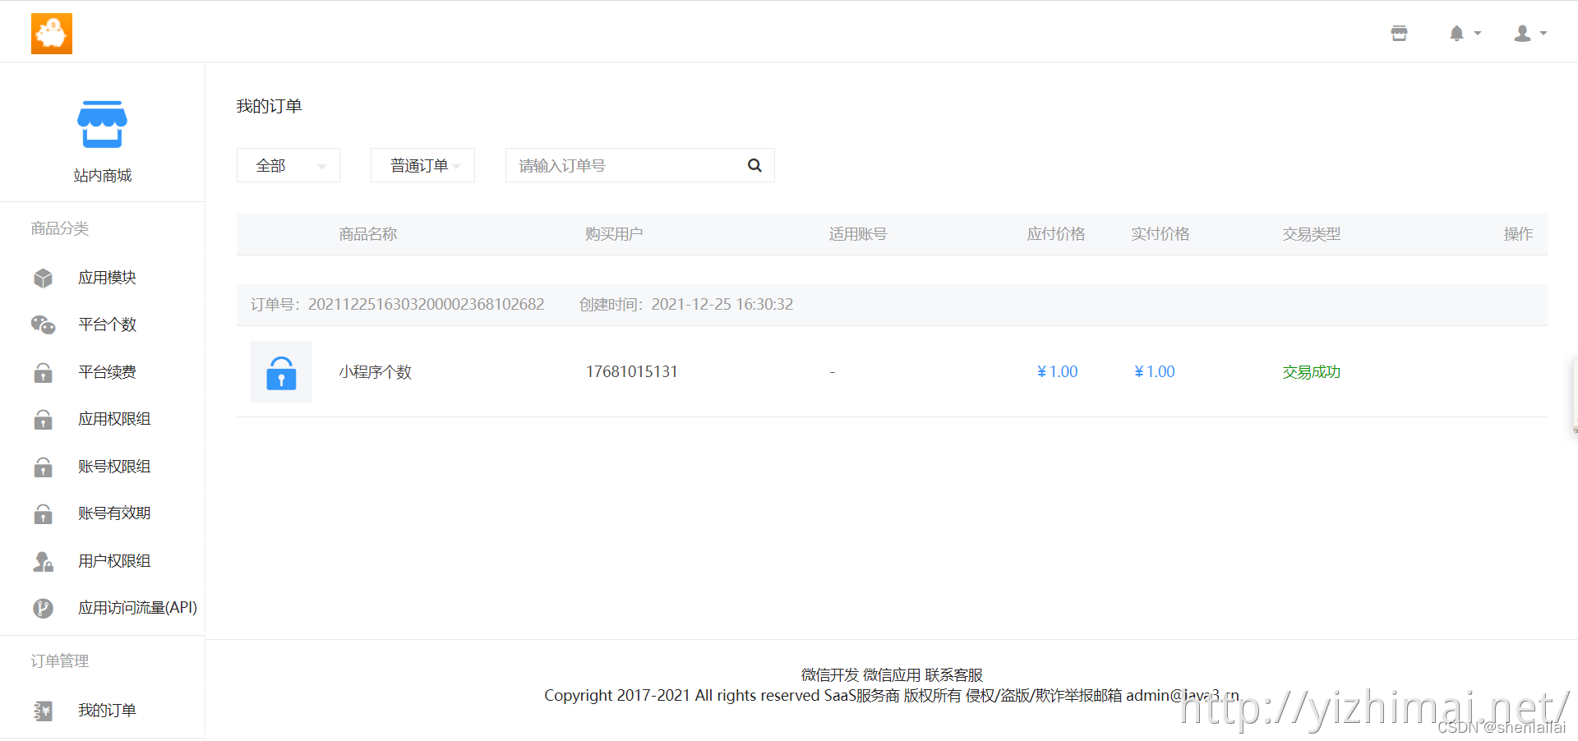This screenshot has width=1578, height=741.
Task: Select 平台个数 in the sidebar
Action: (107, 324)
